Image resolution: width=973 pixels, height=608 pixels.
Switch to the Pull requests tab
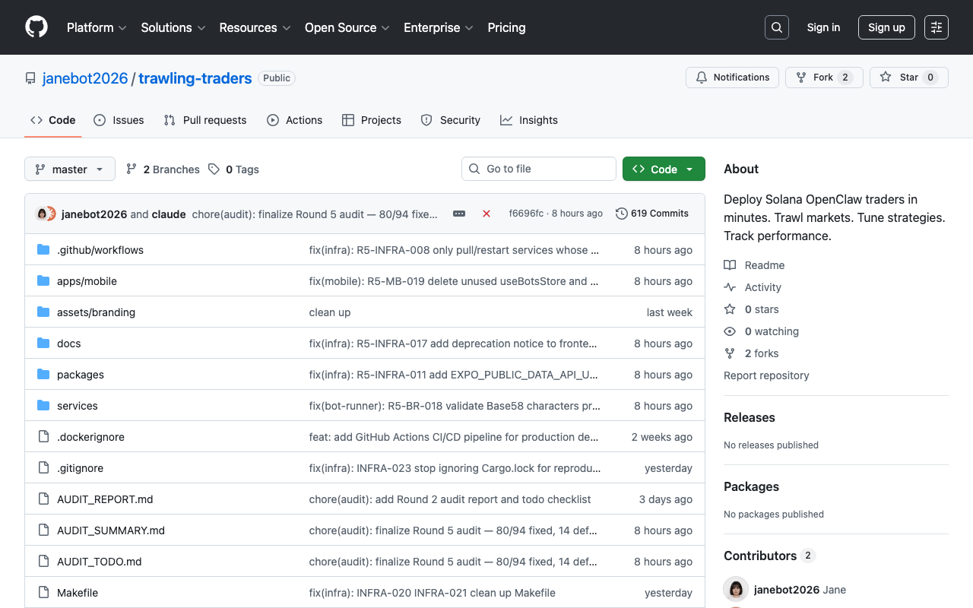pos(205,120)
